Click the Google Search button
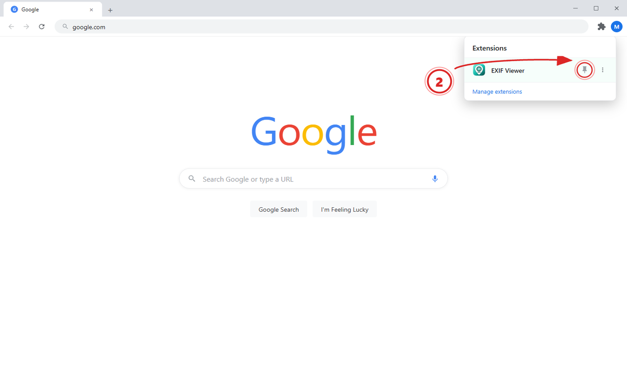Image resolution: width=627 pixels, height=392 pixels. [x=279, y=209]
